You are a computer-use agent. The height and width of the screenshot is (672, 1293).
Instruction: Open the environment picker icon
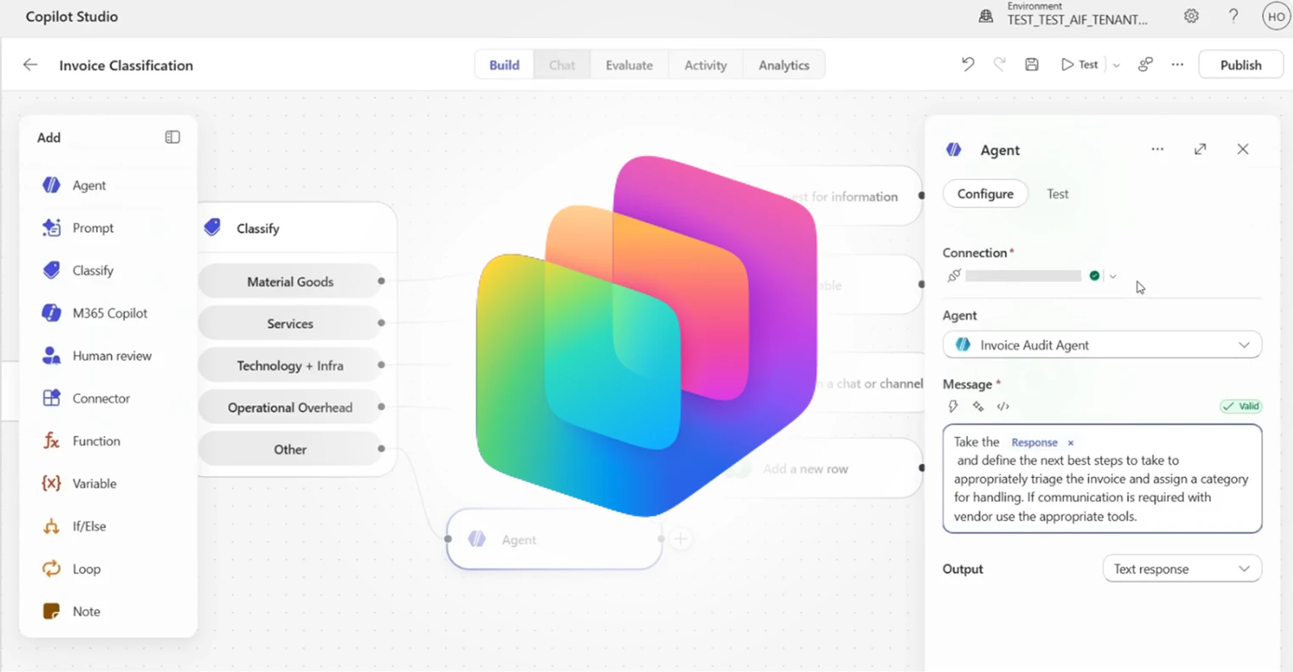click(985, 16)
